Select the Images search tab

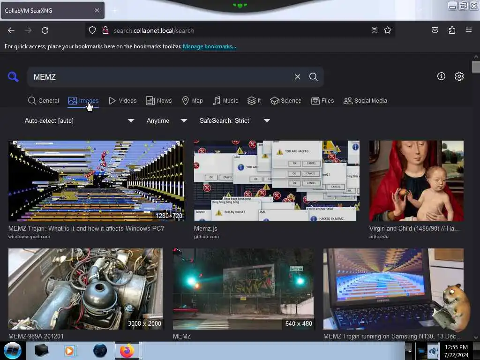tap(83, 101)
